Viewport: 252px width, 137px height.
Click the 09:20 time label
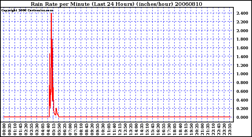coord(92,129)
